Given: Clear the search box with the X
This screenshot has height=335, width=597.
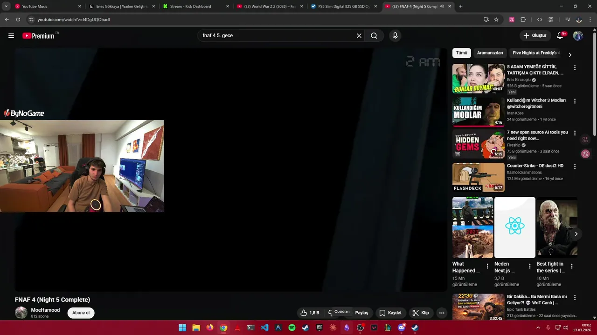Looking at the screenshot, I should click(x=359, y=36).
